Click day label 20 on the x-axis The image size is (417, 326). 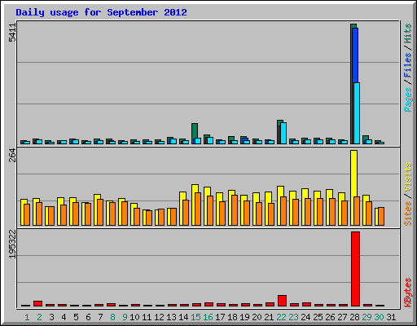click(x=257, y=317)
